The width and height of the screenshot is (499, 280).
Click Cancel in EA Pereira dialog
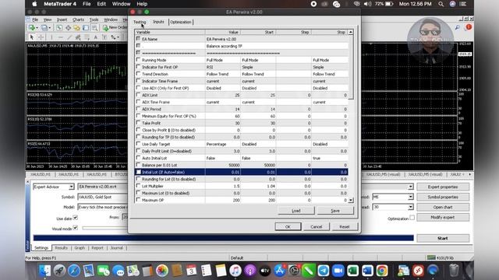click(317, 226)
